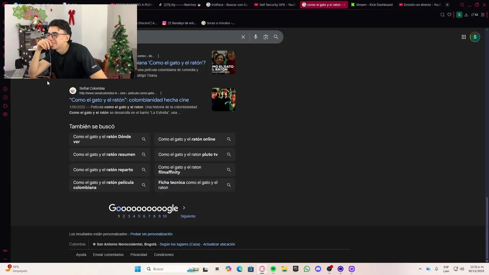Open Spotify from the taskbar
The height and width of the screenshot is (275, 489).
point(273,269)
